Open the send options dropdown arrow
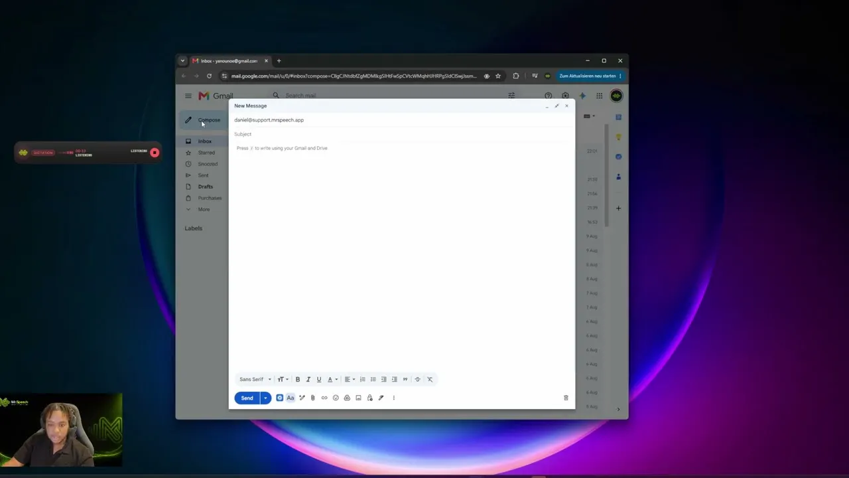 pyautogui.click(x=265, y=398)
